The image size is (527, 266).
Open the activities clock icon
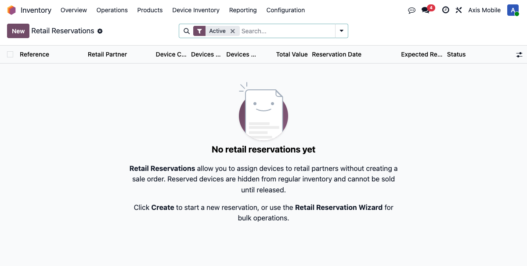[x=446, y=10]
